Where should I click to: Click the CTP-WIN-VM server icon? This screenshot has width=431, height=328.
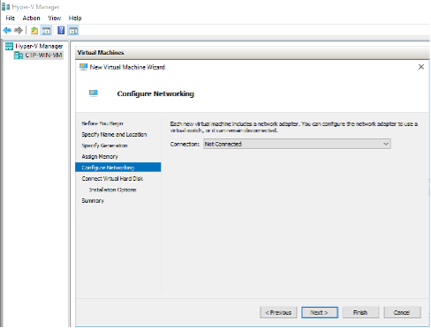point(19,56)
